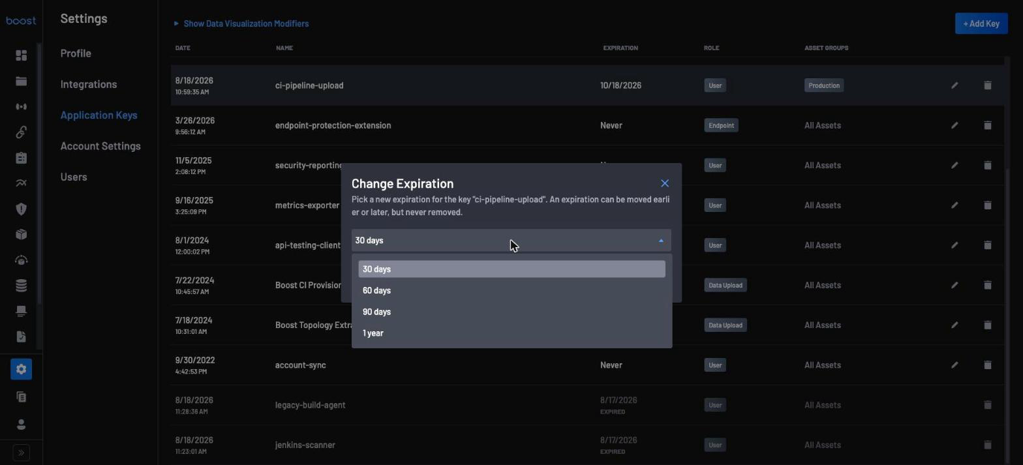Open the user profile icon in sidebar
This screenshot has width=1023, height=465.
click(21, 425)
